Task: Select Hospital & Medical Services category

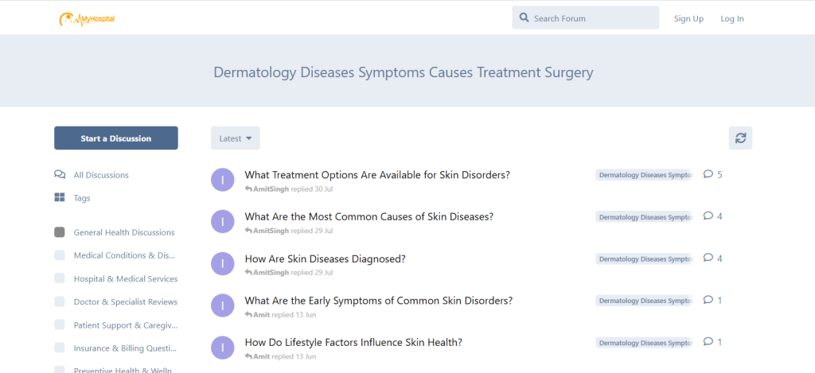Action: (125, 279)
